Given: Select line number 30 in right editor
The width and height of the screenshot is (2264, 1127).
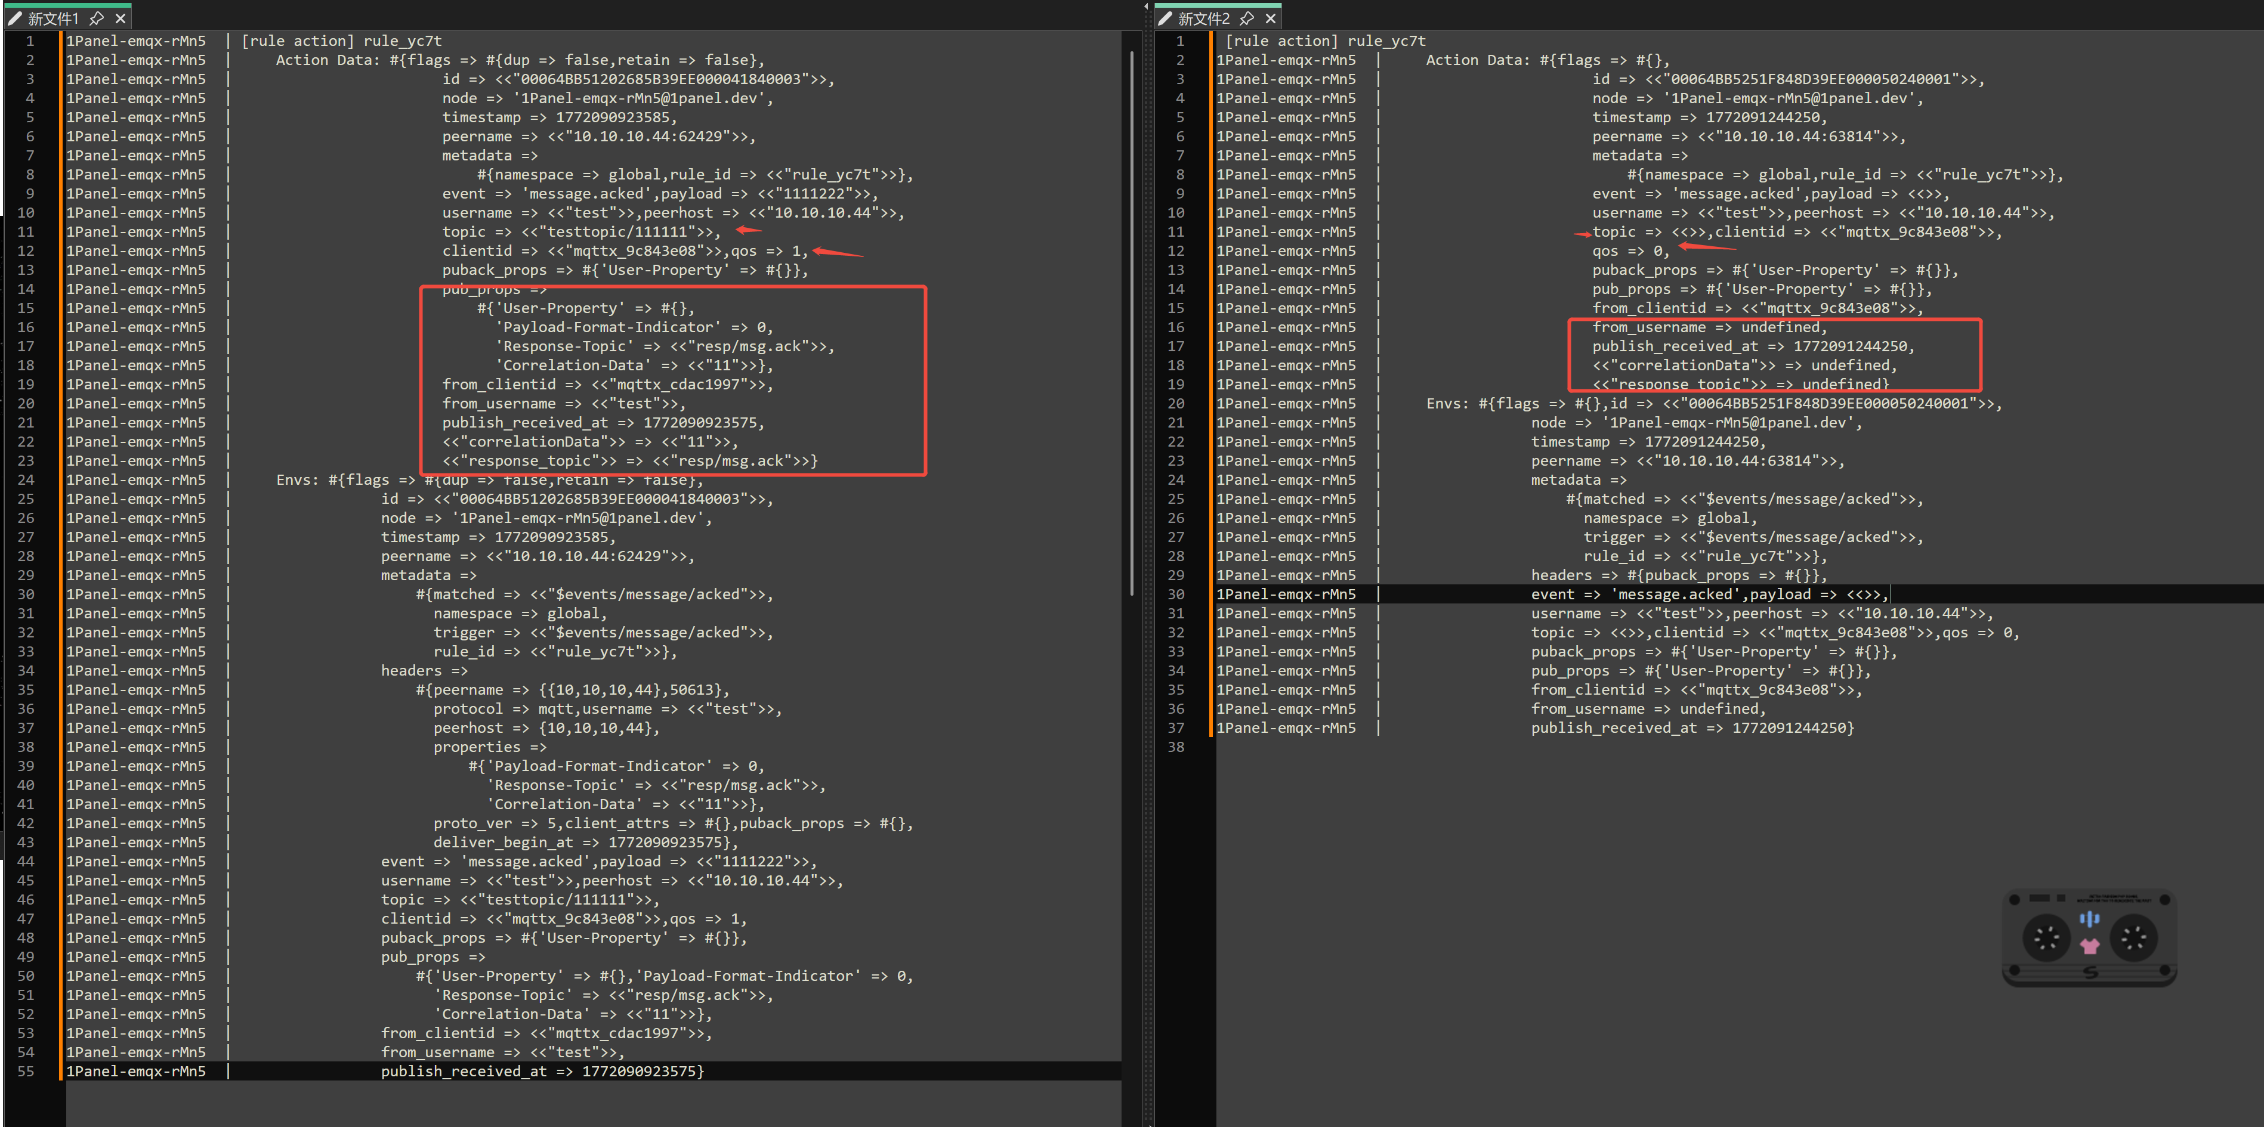Looking at the screenshot, I should (1176, 594).
